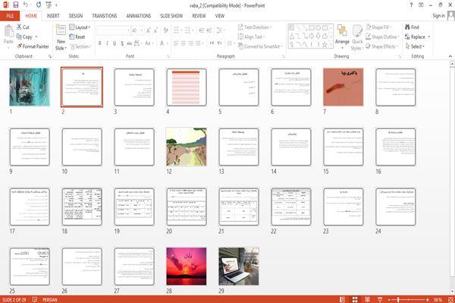The height and width of the screenshot is (303, 455).
Task: Open the Shape Fill dropdown
Action: coord(378,27)
